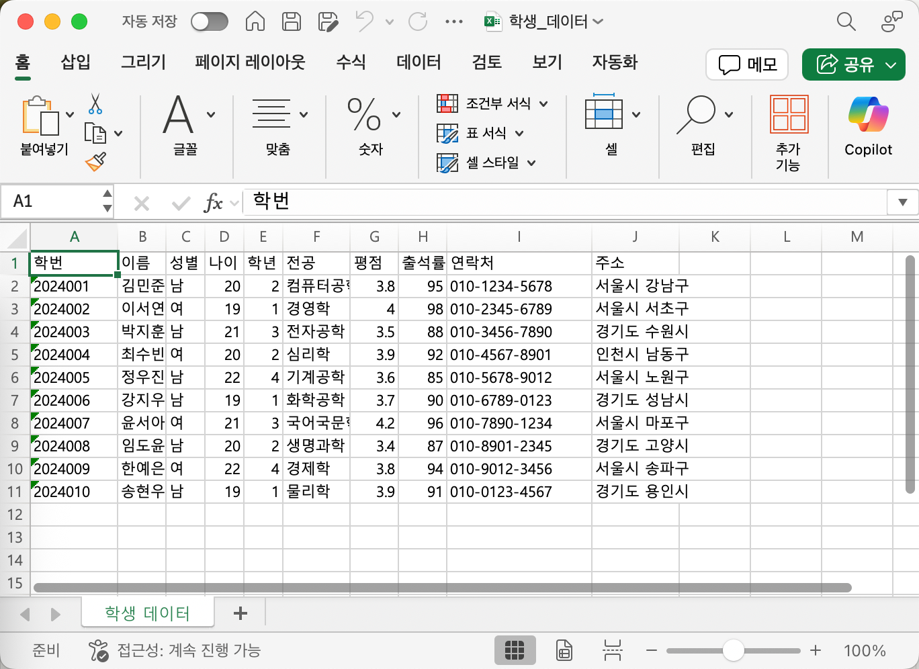Open the 맞춤 alignment group icon

tap(271, 114)
